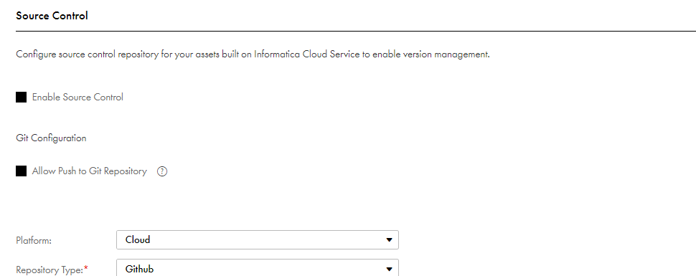This screenshot has width=696, height=276.
Task: Open the Platform combo box showing Cloud
Action: (x=258, y=239)
